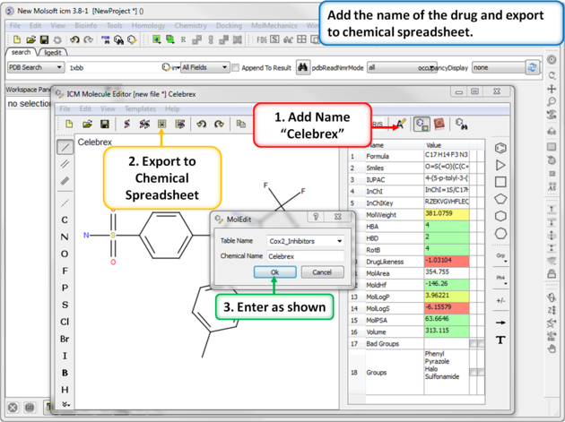Image resolution: width=565 pixels, height=422 pixels.
Task: Click the green MolPSA value 63.6646
Action: [x=447, y=320]
